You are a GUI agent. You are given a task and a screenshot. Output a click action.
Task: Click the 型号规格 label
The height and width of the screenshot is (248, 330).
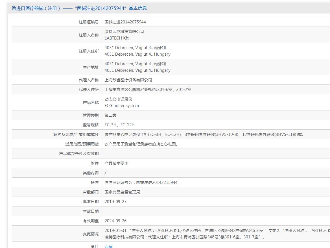click(91, 125)
